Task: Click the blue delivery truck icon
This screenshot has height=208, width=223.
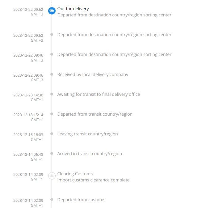Action: tap(52, 11)
